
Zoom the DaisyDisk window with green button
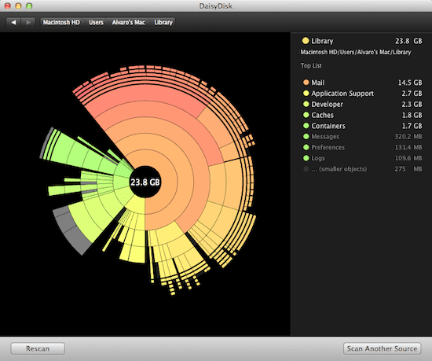point(29,6)
